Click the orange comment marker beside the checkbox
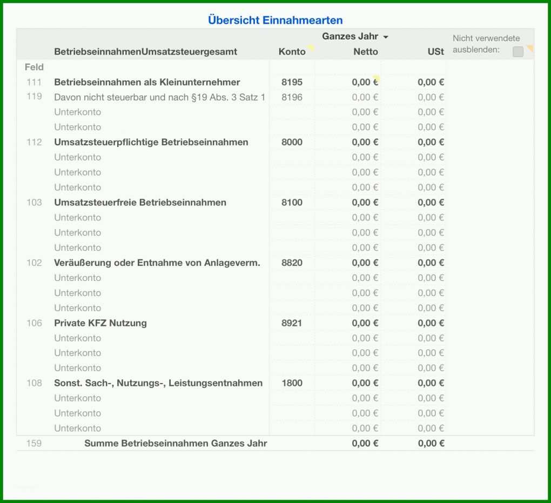The image size is (551, 503). (530, 48)
